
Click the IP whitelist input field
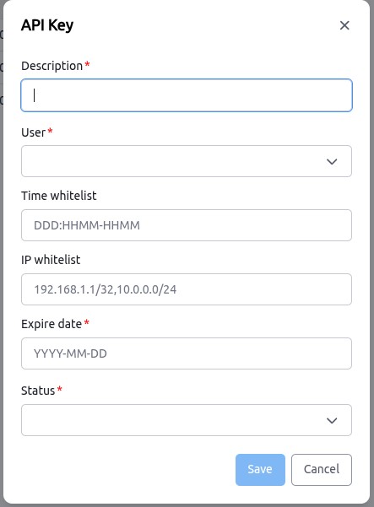(x=187, y=289)
